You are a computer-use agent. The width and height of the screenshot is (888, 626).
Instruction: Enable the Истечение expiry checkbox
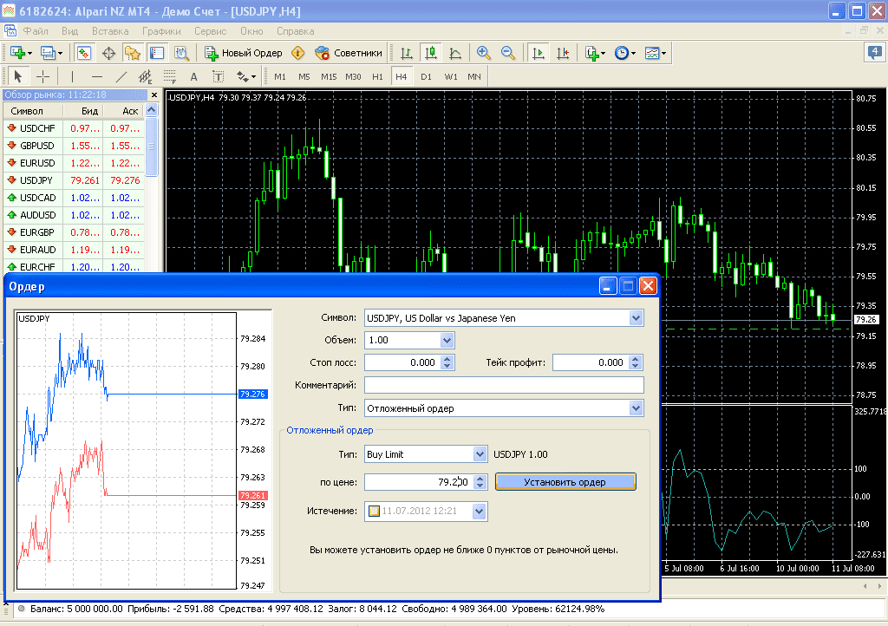coord(375,512)
